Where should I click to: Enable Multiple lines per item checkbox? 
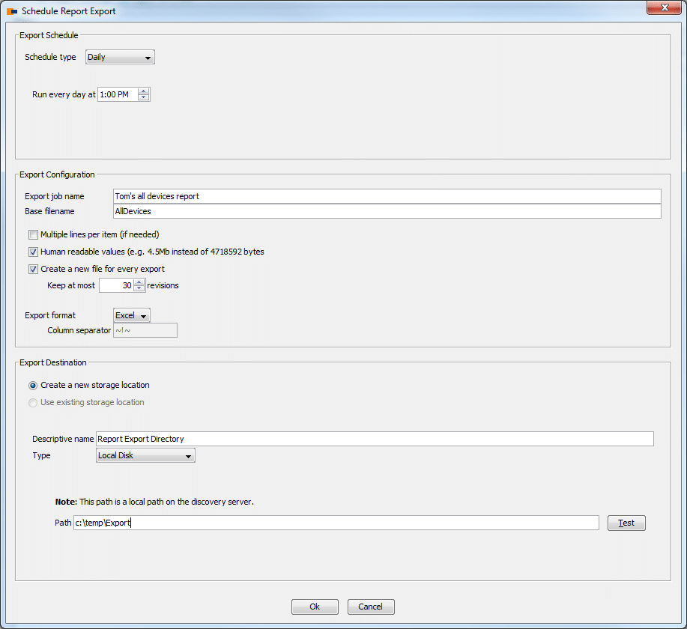33,235
